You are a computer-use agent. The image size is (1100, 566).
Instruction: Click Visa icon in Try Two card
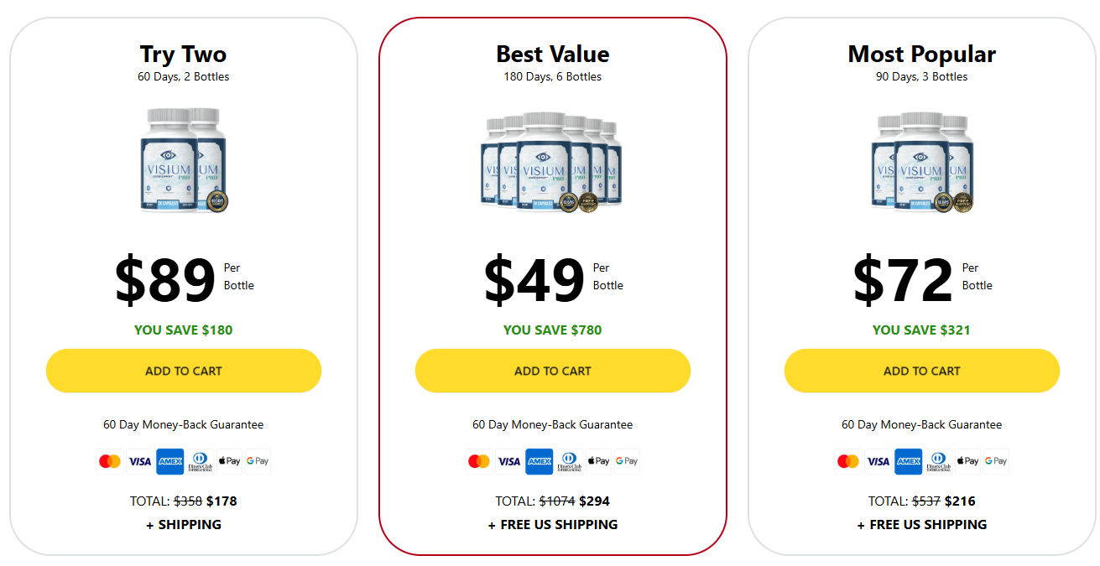139,461
